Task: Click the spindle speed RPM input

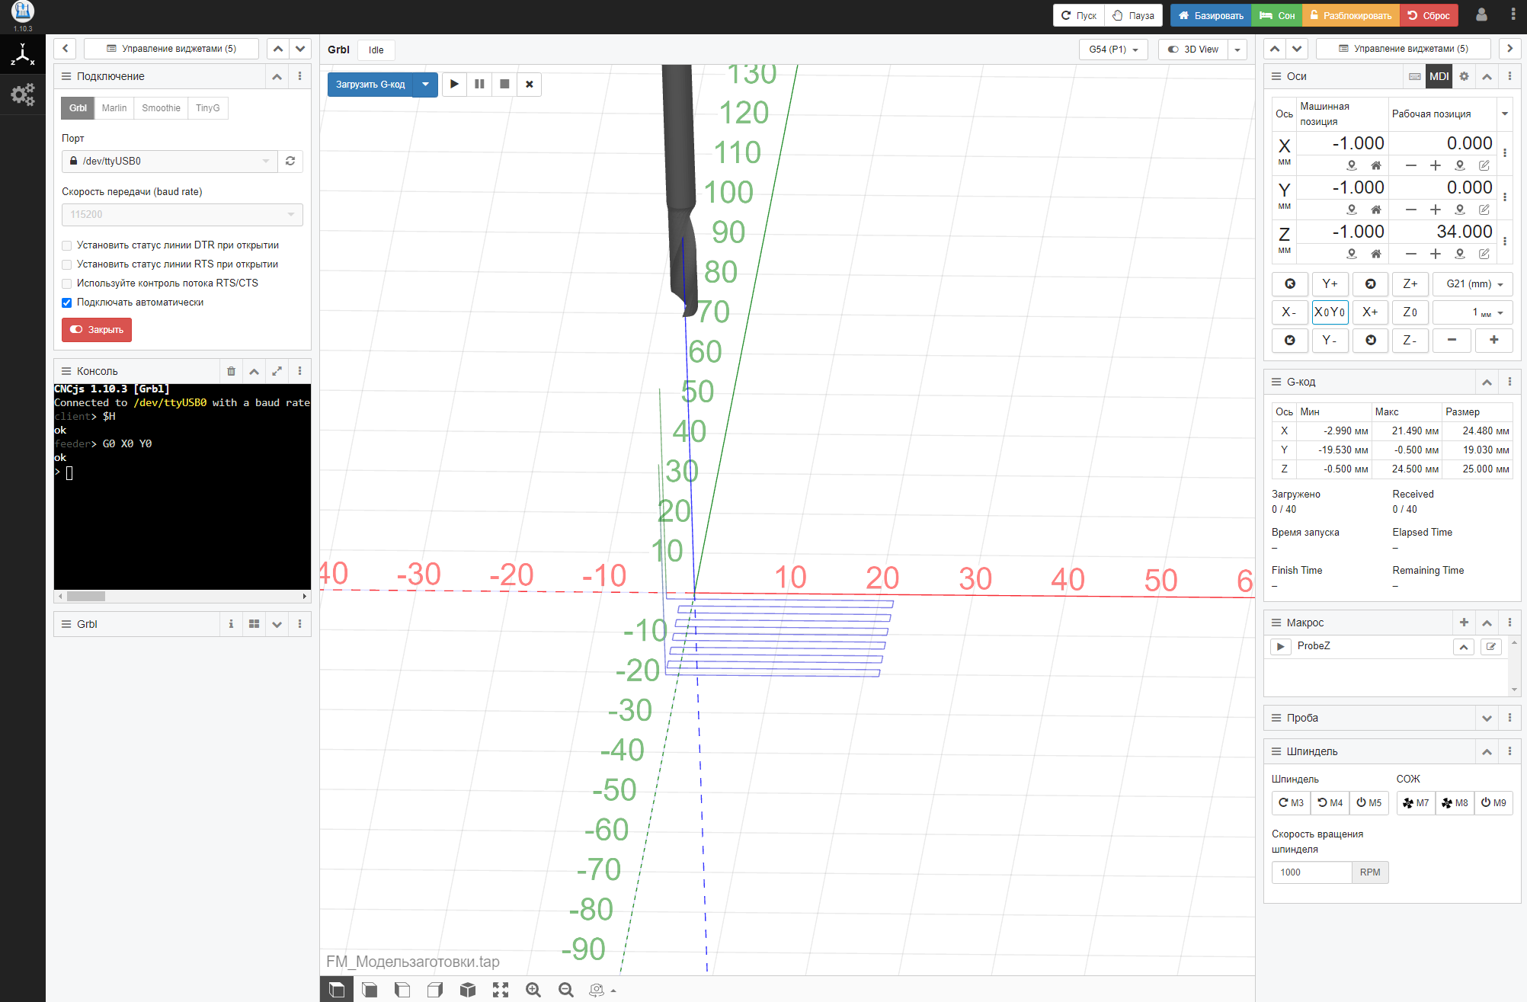Action: 1311,872
